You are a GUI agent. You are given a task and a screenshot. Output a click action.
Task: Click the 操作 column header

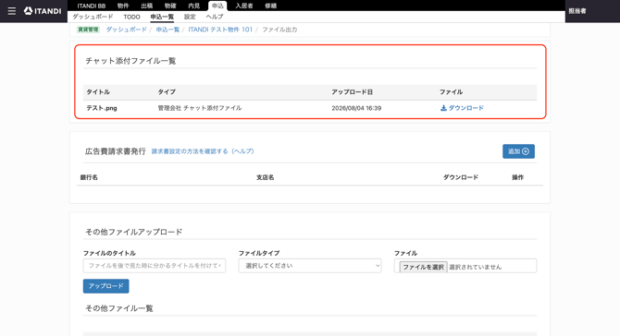click(x=517, y=177)
